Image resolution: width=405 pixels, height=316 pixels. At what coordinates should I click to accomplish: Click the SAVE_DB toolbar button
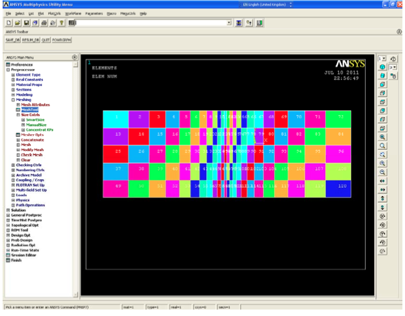[13, 40]
